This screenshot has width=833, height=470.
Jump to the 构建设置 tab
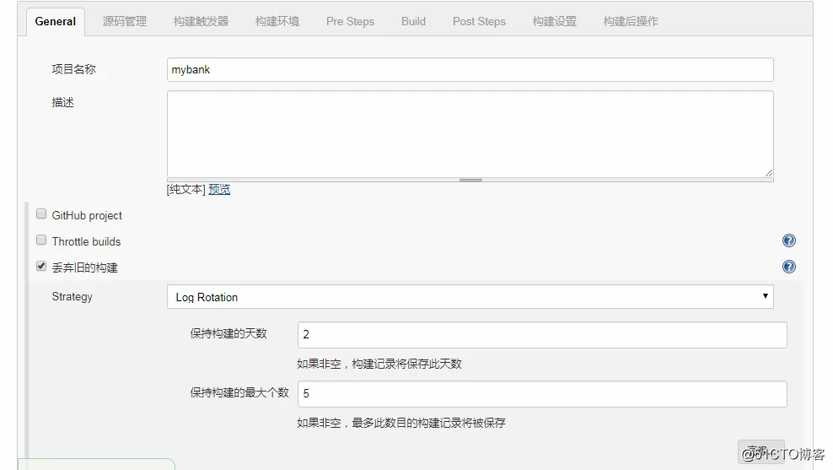[555, 22]
